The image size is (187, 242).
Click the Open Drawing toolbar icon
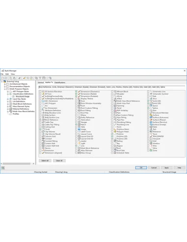point(6,78)
